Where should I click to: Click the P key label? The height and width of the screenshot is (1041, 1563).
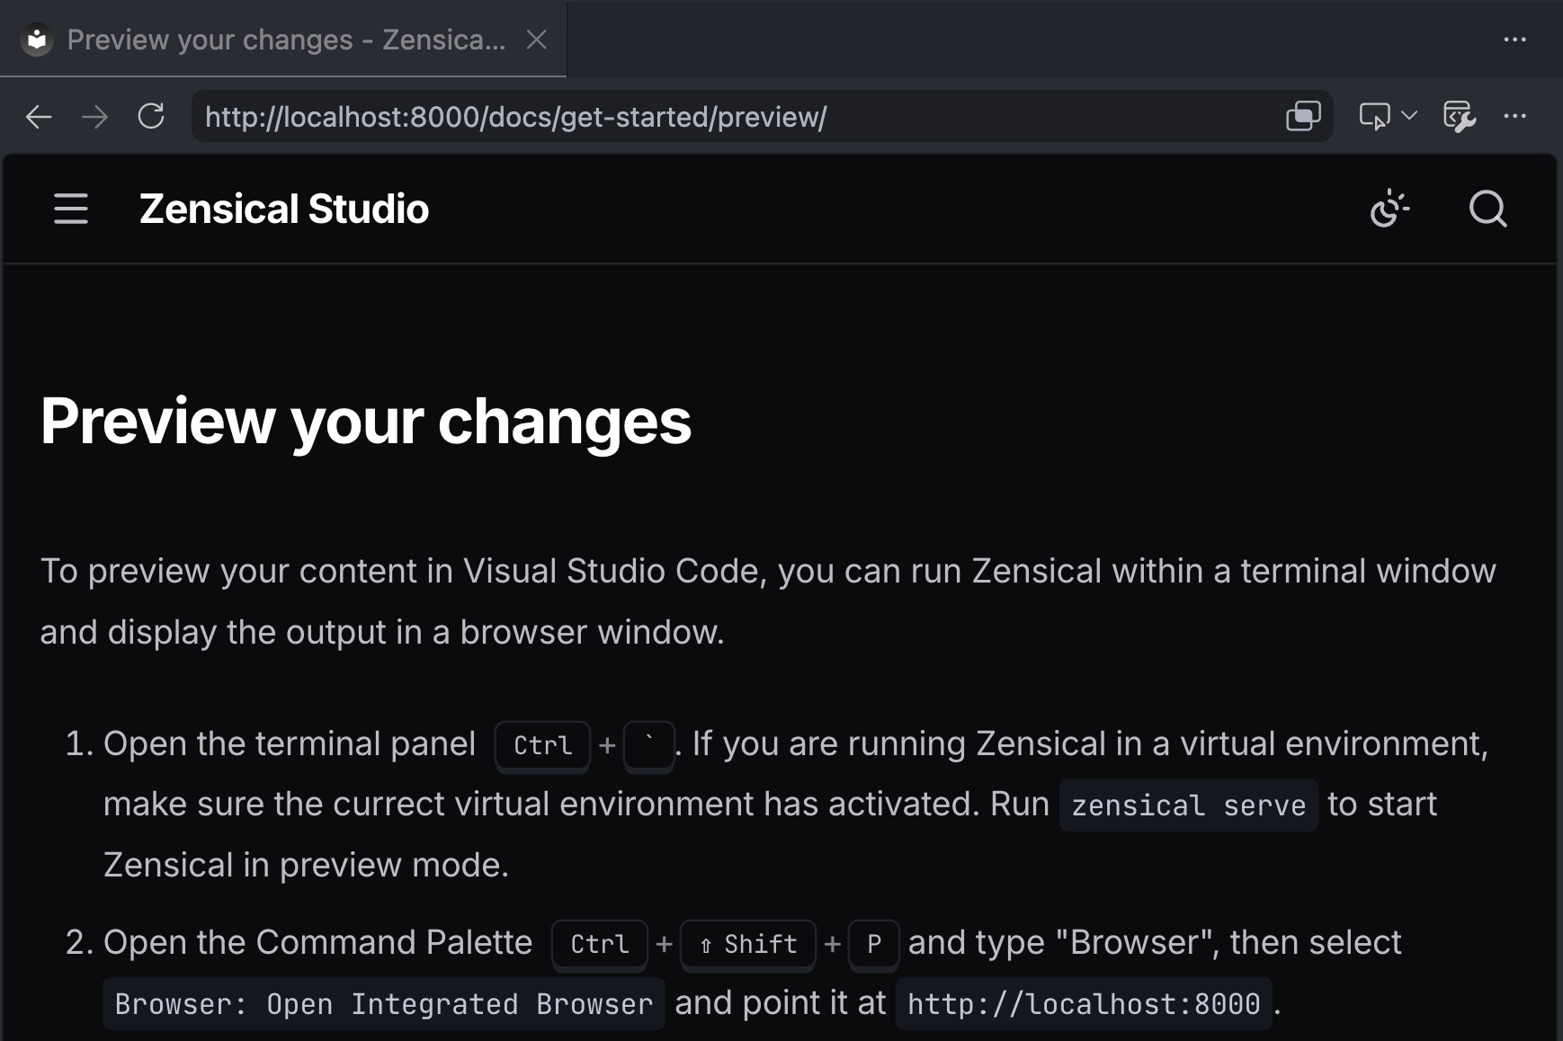pyautogui.click(x=874, y=945)
